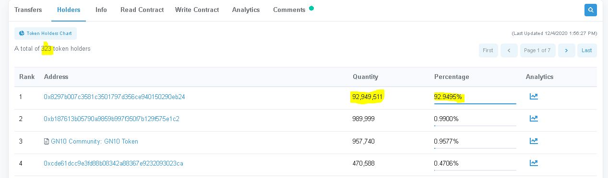Screen dimensions: 608x178
Task: Click the blue search icon button
Action: [590, 10]
